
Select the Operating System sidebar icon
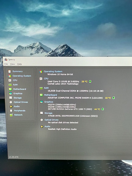(x=10, y=76)
